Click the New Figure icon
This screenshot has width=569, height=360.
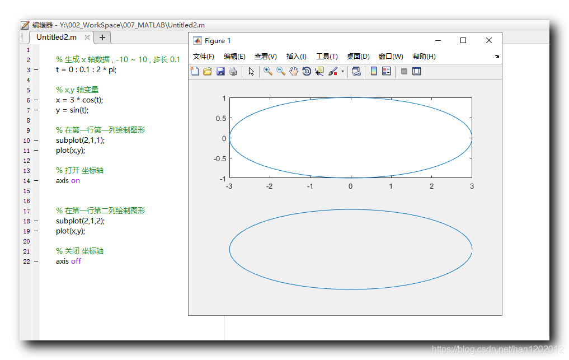click(195, 71)
